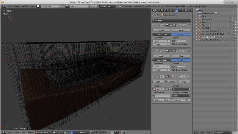Remove the first Subsurf modifier with X

click(189, 25)
